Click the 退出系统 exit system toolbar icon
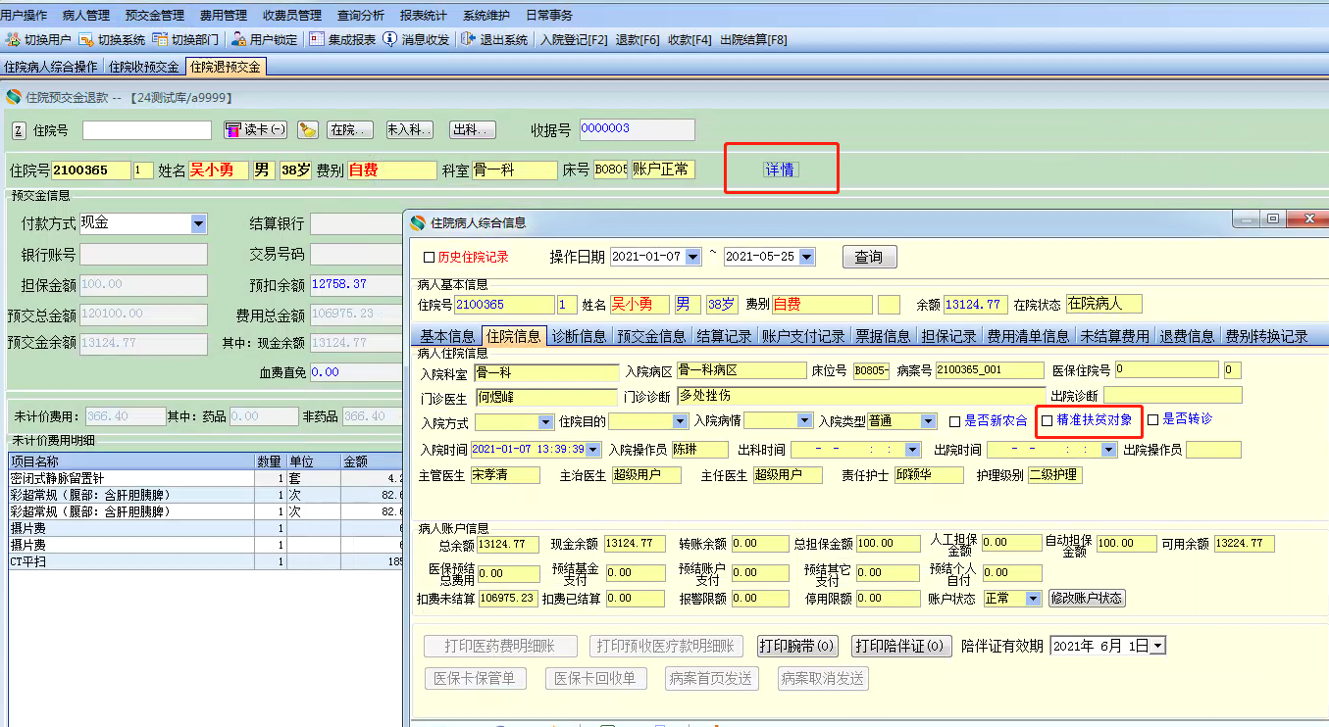This screenshot has height=727, width=1329. click(x=468, y=40)
